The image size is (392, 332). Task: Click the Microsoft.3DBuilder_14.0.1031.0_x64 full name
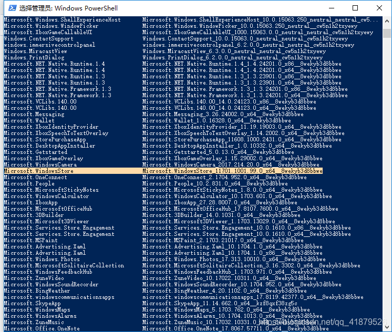[x=222, y=215]
